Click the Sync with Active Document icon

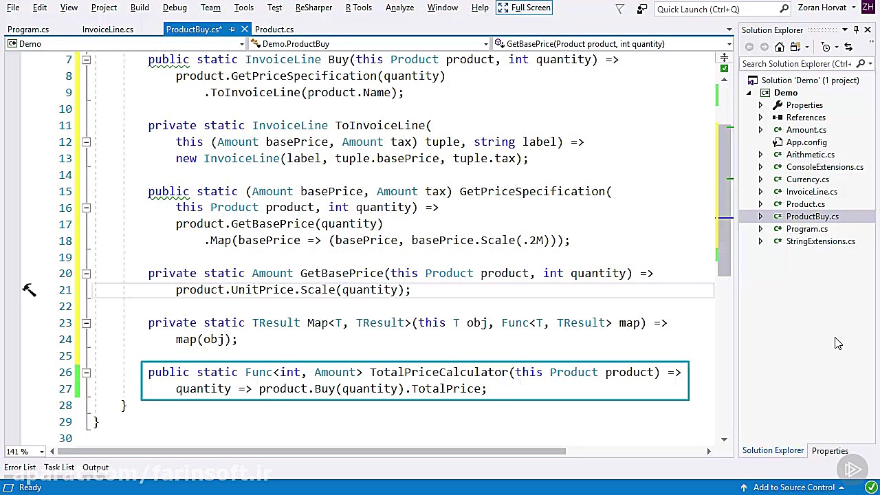(848, 47)
